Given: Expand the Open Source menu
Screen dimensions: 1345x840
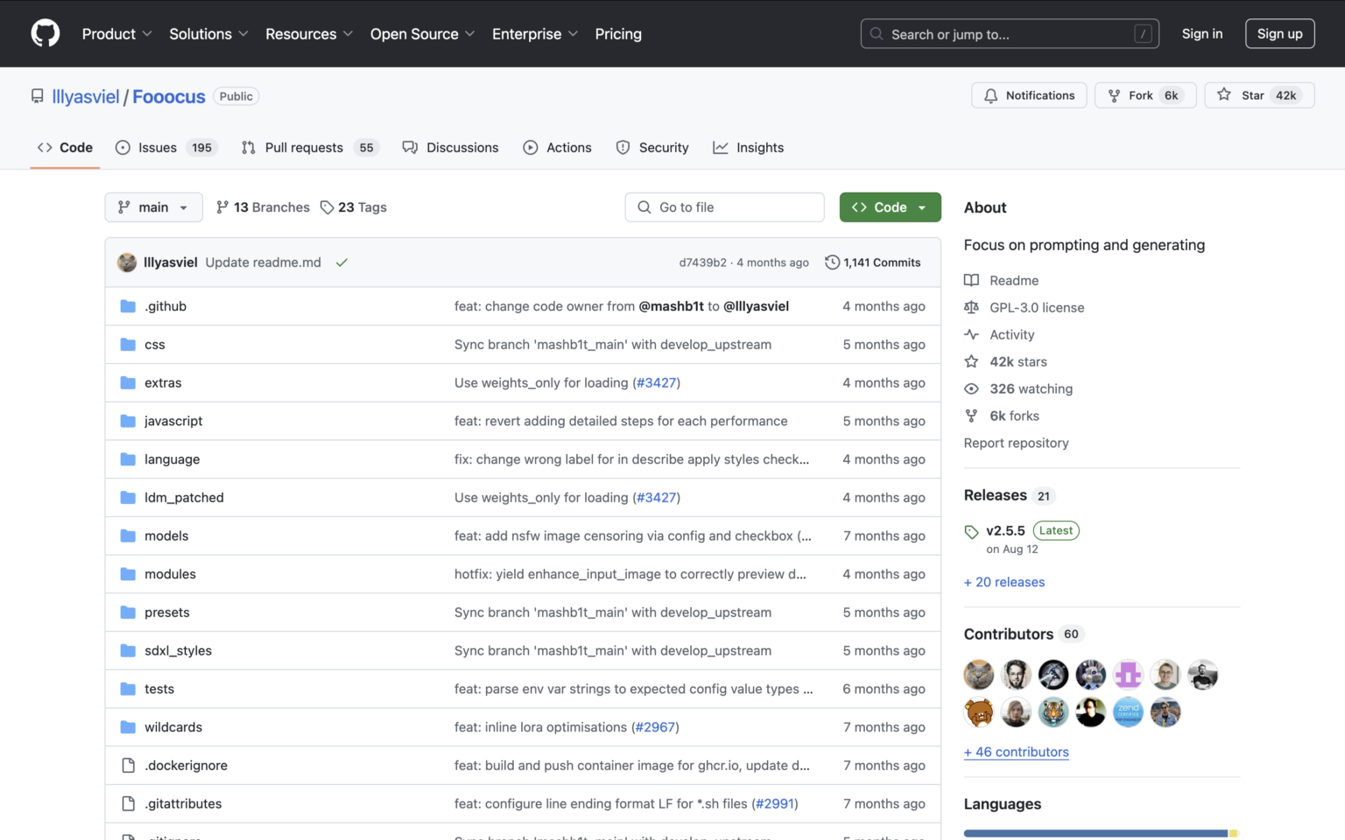Looking at the screenshot, I should click(x=422, y=34).
